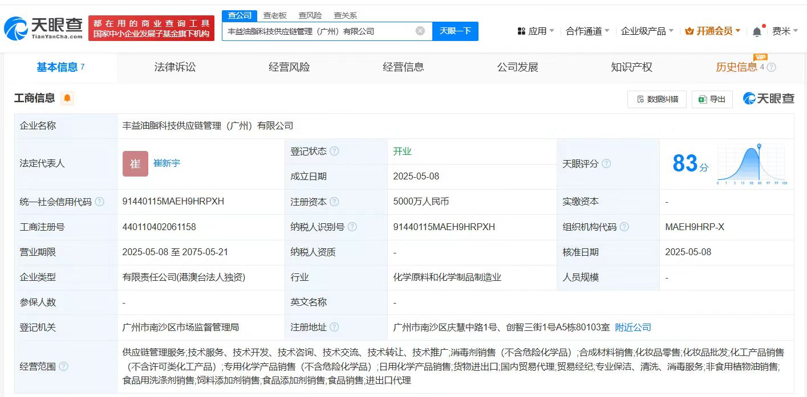Click the Tianyancha logo in the header
Viewport: 807px width, 397px height.
click(x=43, y=28)
